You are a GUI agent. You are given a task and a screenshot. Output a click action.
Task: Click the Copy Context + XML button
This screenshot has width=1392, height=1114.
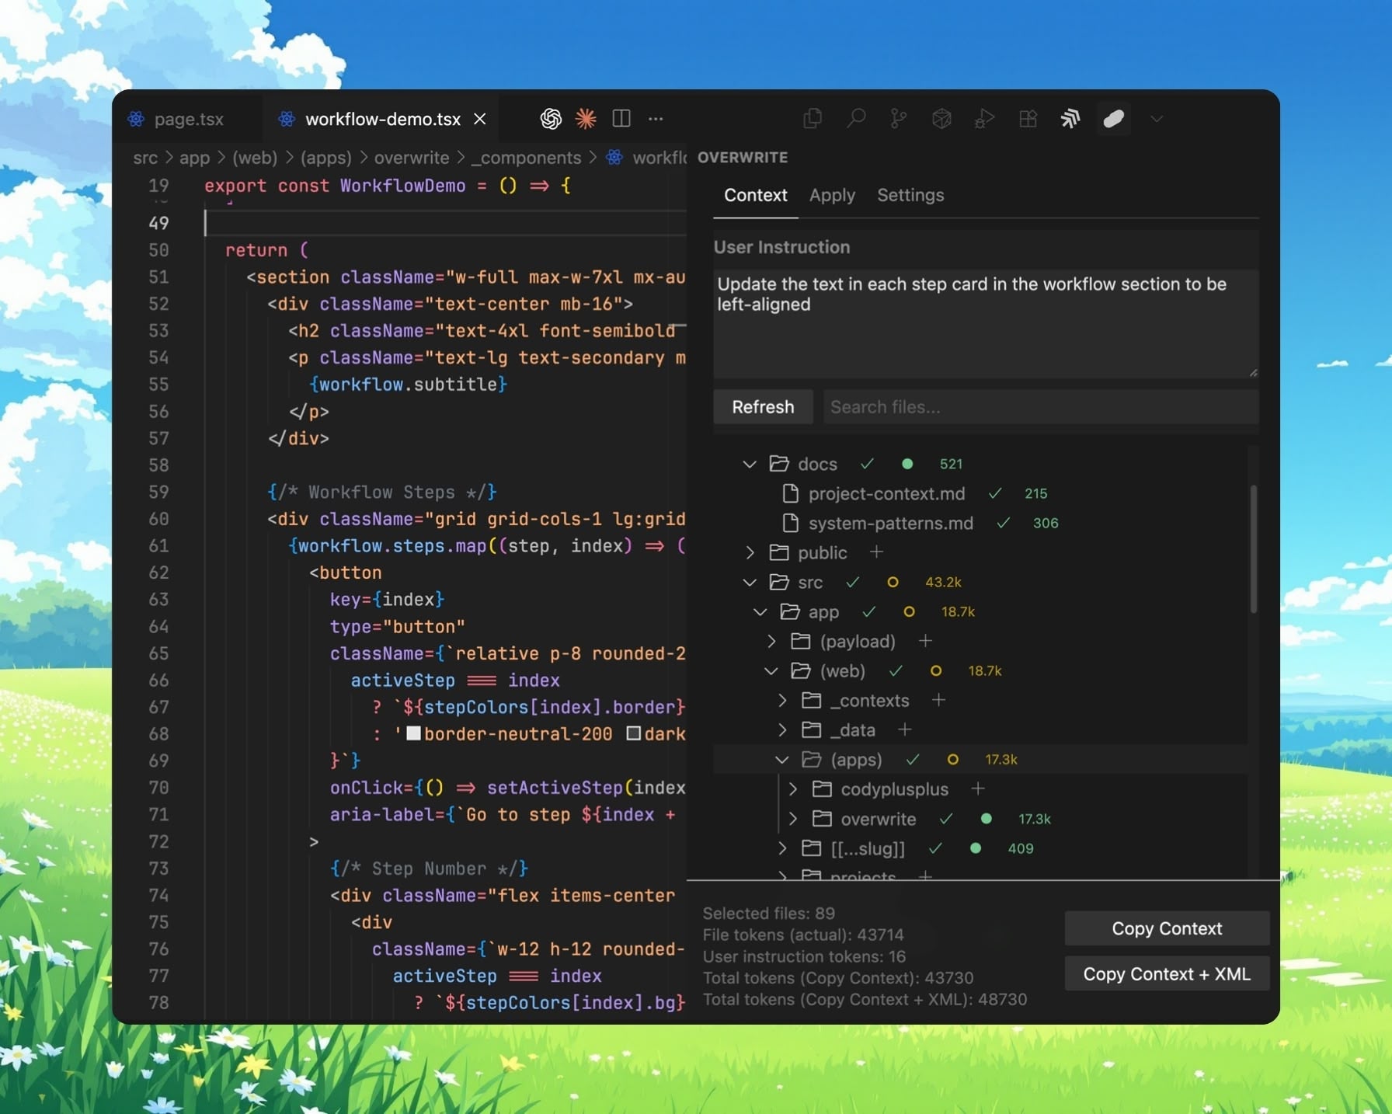pyautogui.click(x=1167, y=973)
